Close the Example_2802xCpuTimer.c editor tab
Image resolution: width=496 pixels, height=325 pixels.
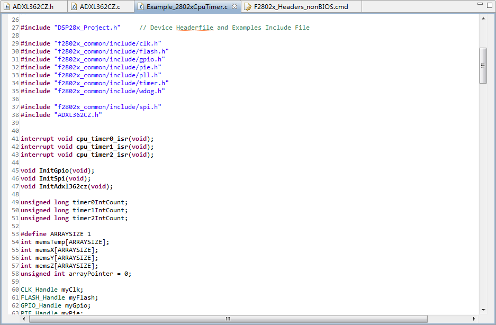point(235,6)
